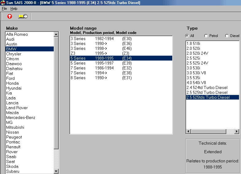Select Nissan in the Make list
Image resolution: width=241 pixels, height=174 pixels.
click(30, 132)
